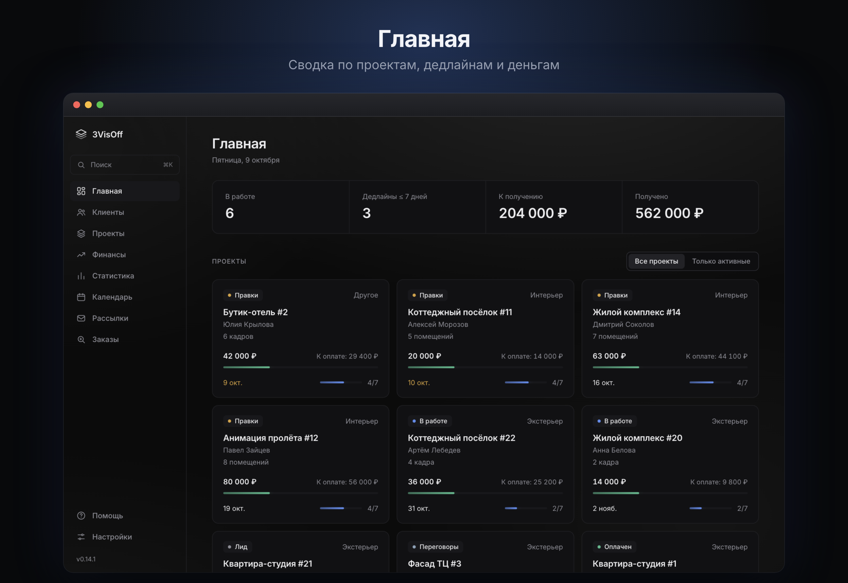This screenshot has width=848, height=583.
Task: Open the Бутик-отель #2 project card
Action: coord(301,338)
